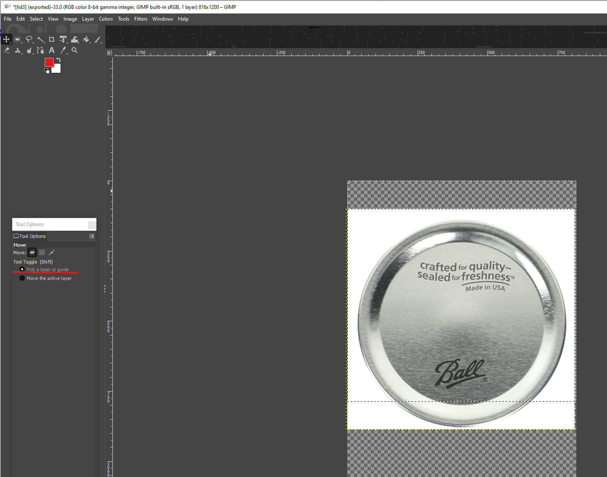
Task: Click the white background color swatch
Action: (x=57, y=69)
